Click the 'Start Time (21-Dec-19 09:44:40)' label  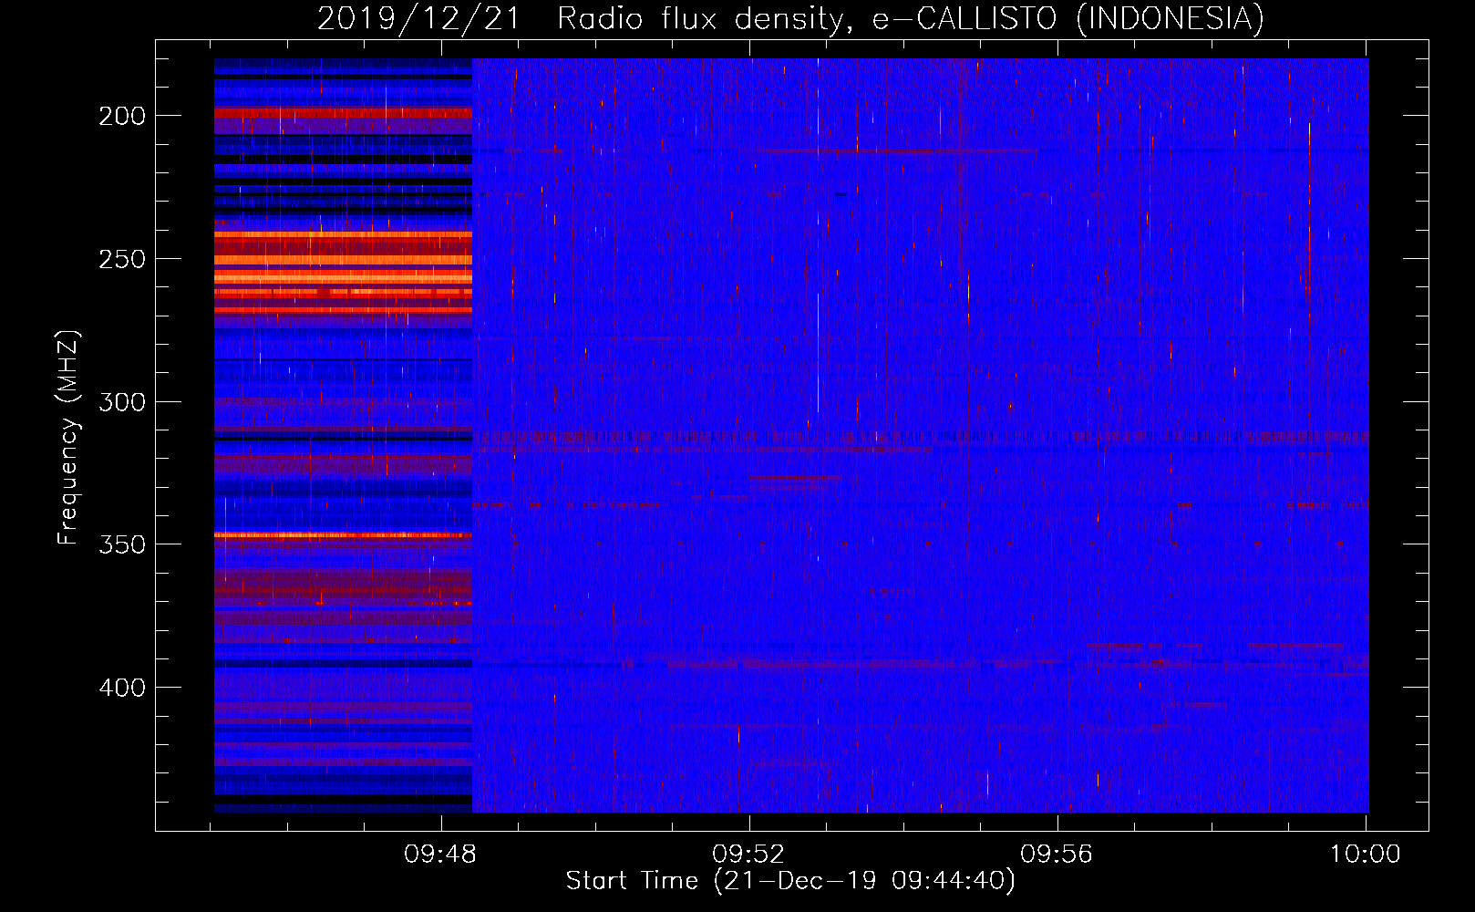(790, 881)
